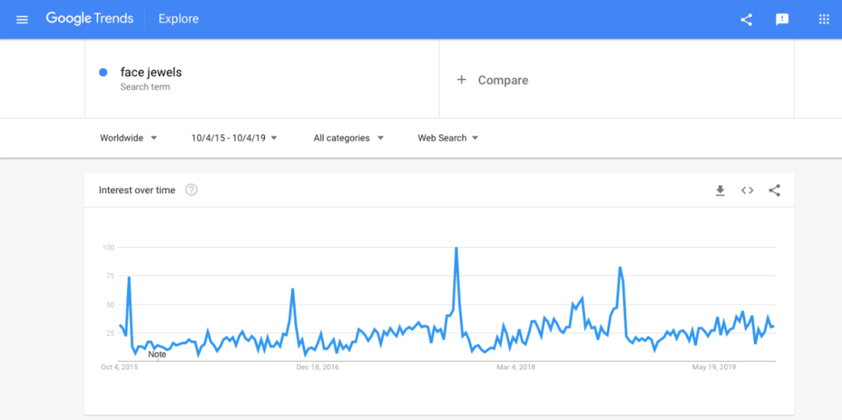This screenshot has width=842, height=420.
Task: Edit the face jewels search term
Action: pos(151,72)
